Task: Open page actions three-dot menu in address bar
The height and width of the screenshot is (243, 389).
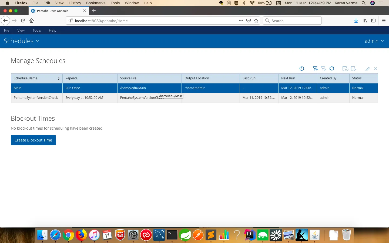Action: 241,21
